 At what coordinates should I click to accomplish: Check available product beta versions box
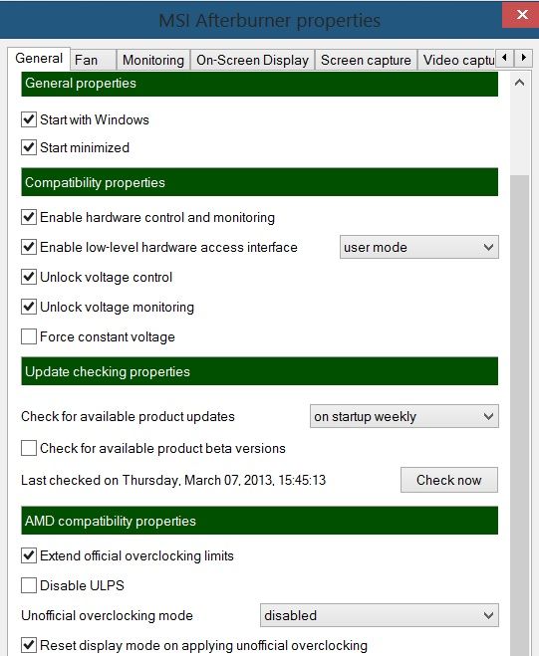point(29,448)
